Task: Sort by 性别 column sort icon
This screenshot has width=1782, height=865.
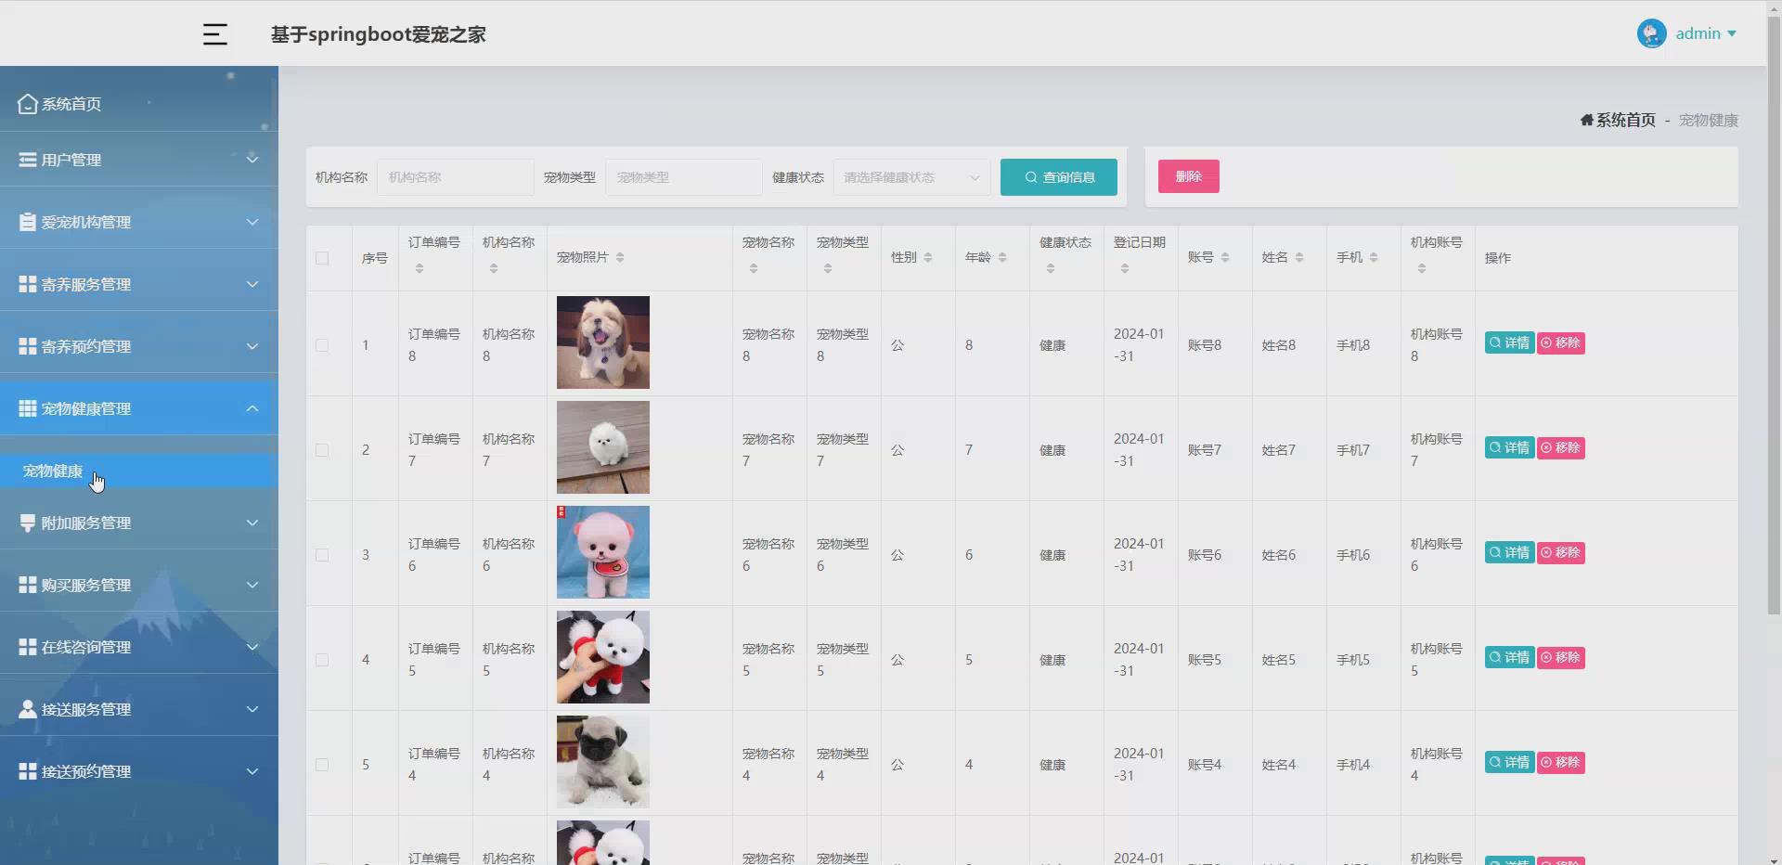Action: point(928,257)
